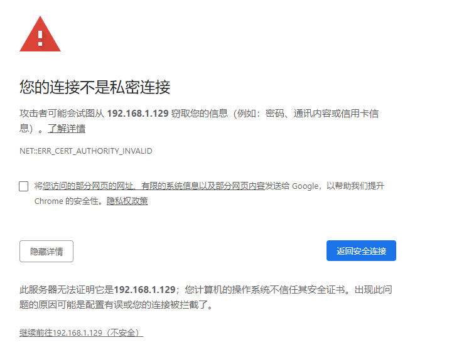Image resolution: width=459 pixels, height=362 pixels.
Task: Click the NET::ERR_CERT_AUTHORITY_INVALID error code
Action: pyautogui.click(x=86, y=151)
